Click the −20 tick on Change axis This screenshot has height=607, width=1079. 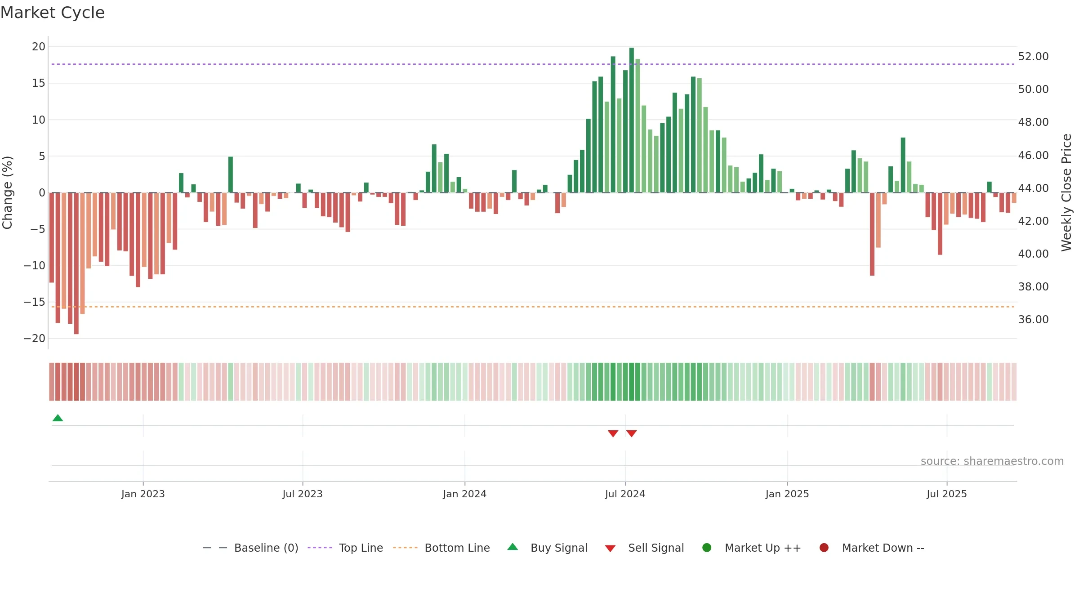pos(35,339)
